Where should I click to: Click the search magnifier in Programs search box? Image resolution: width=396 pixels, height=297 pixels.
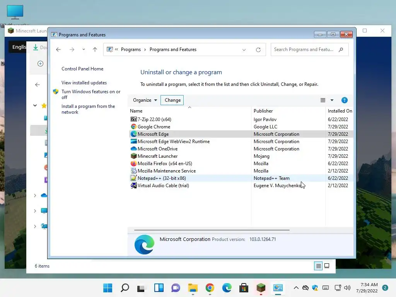(x=341, y=49)
